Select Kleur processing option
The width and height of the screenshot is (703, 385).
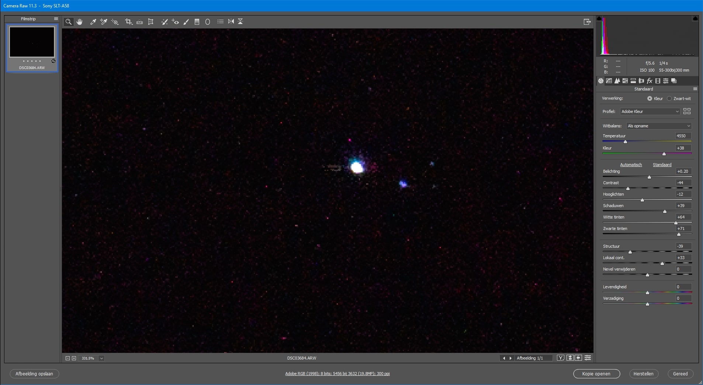tap(650, 99)
